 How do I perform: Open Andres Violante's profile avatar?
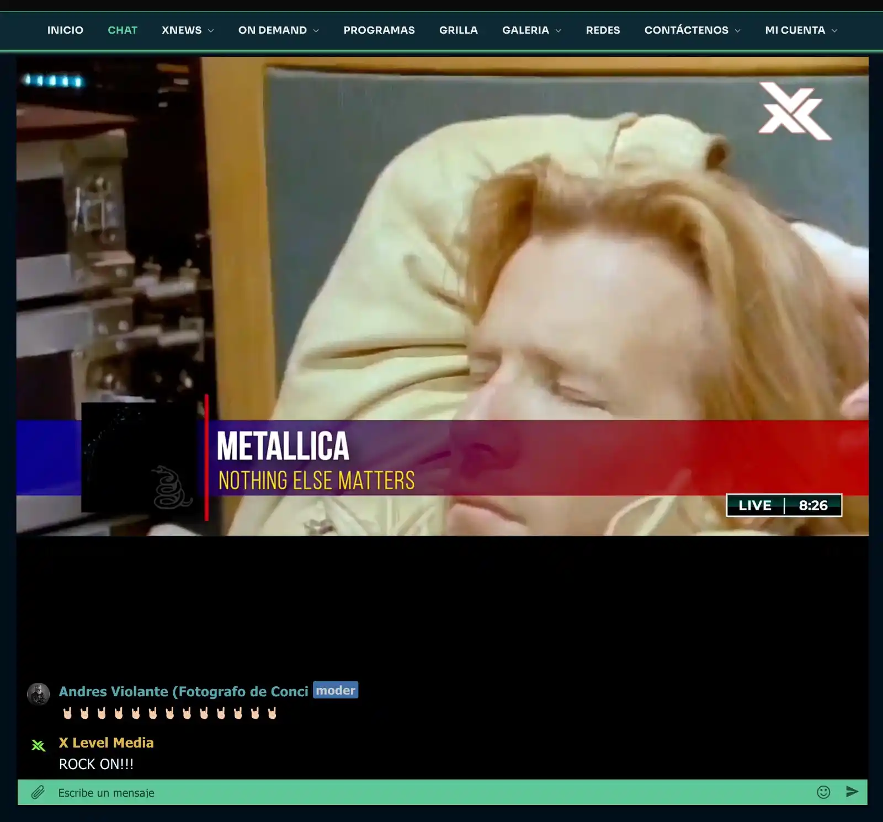pos(39,694)
